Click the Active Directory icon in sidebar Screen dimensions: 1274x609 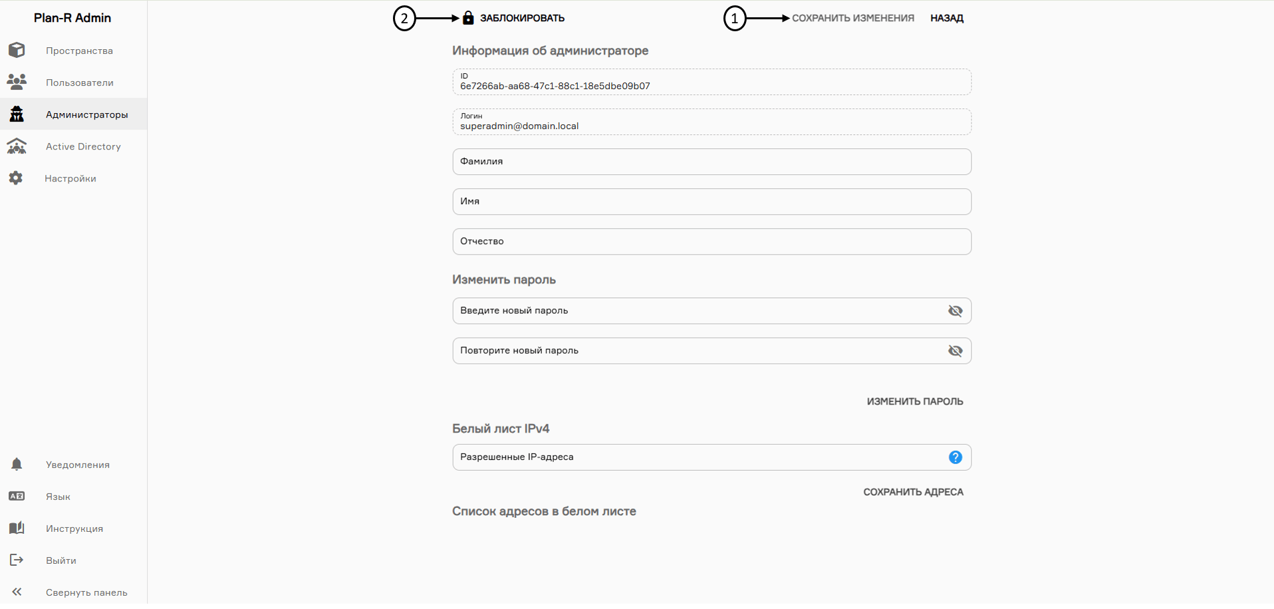coord(17,146)
